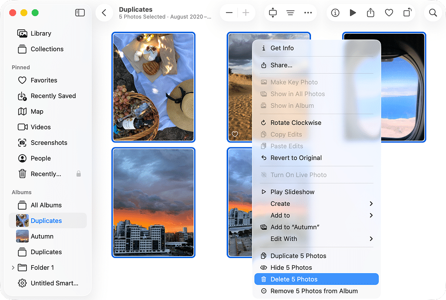Open the Map section from the sidebar
The image size is (446, 300).
click(x=37, y=111)
